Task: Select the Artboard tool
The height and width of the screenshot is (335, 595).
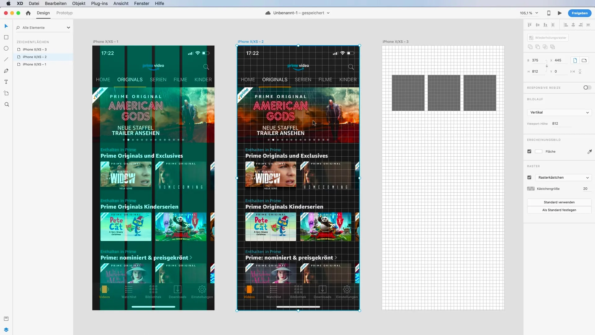Action: click(x=6, y=93)
